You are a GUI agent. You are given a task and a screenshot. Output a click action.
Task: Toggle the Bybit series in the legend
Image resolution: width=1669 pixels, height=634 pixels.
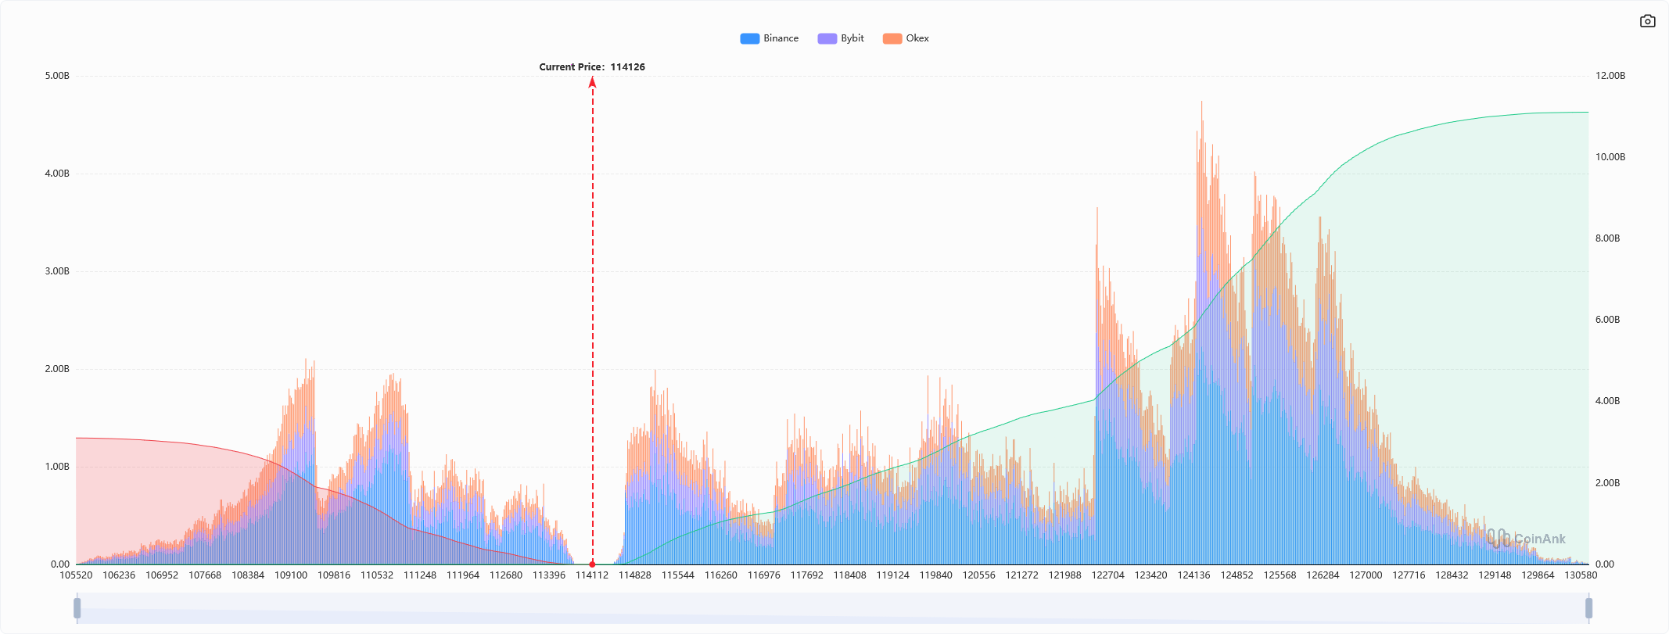tap(852, 38)
